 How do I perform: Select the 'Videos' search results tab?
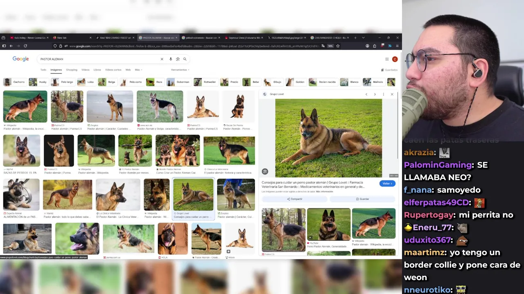point(85,70)
